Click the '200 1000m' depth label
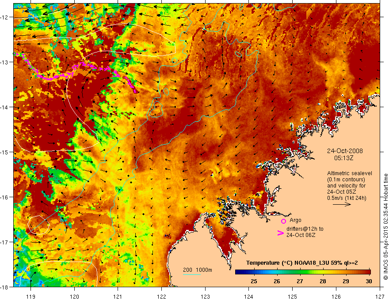The image size is (389, 300). 198,270
